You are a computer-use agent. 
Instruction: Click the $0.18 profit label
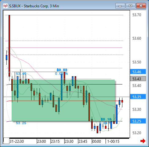click(x=106, y=119)
